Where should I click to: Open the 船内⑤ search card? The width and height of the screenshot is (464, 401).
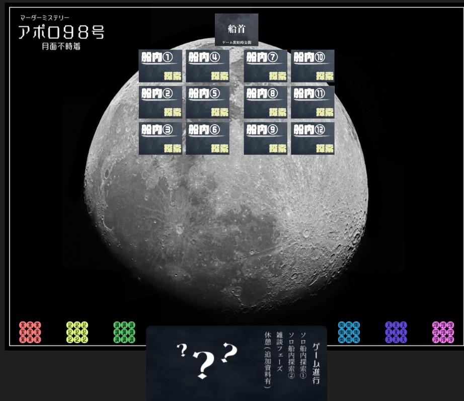(208, 102)
